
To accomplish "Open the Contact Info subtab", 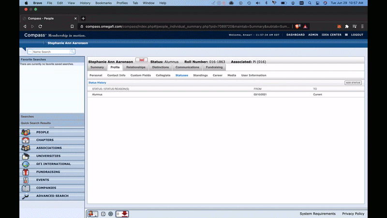I will (116, 76).
